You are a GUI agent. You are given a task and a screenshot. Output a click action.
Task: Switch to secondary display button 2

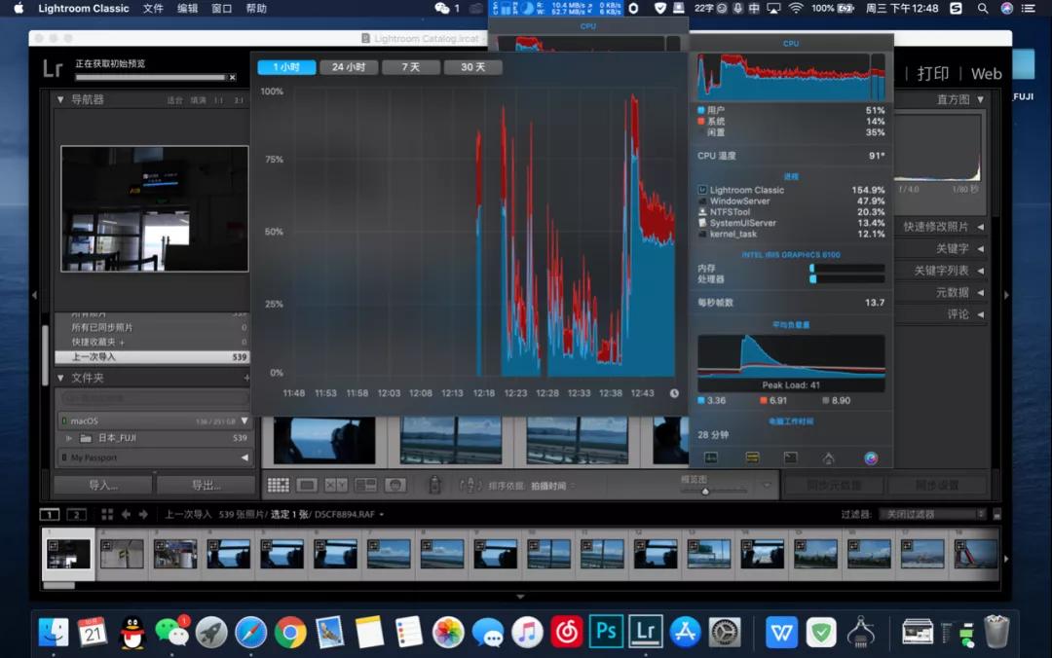pos(76,514)
